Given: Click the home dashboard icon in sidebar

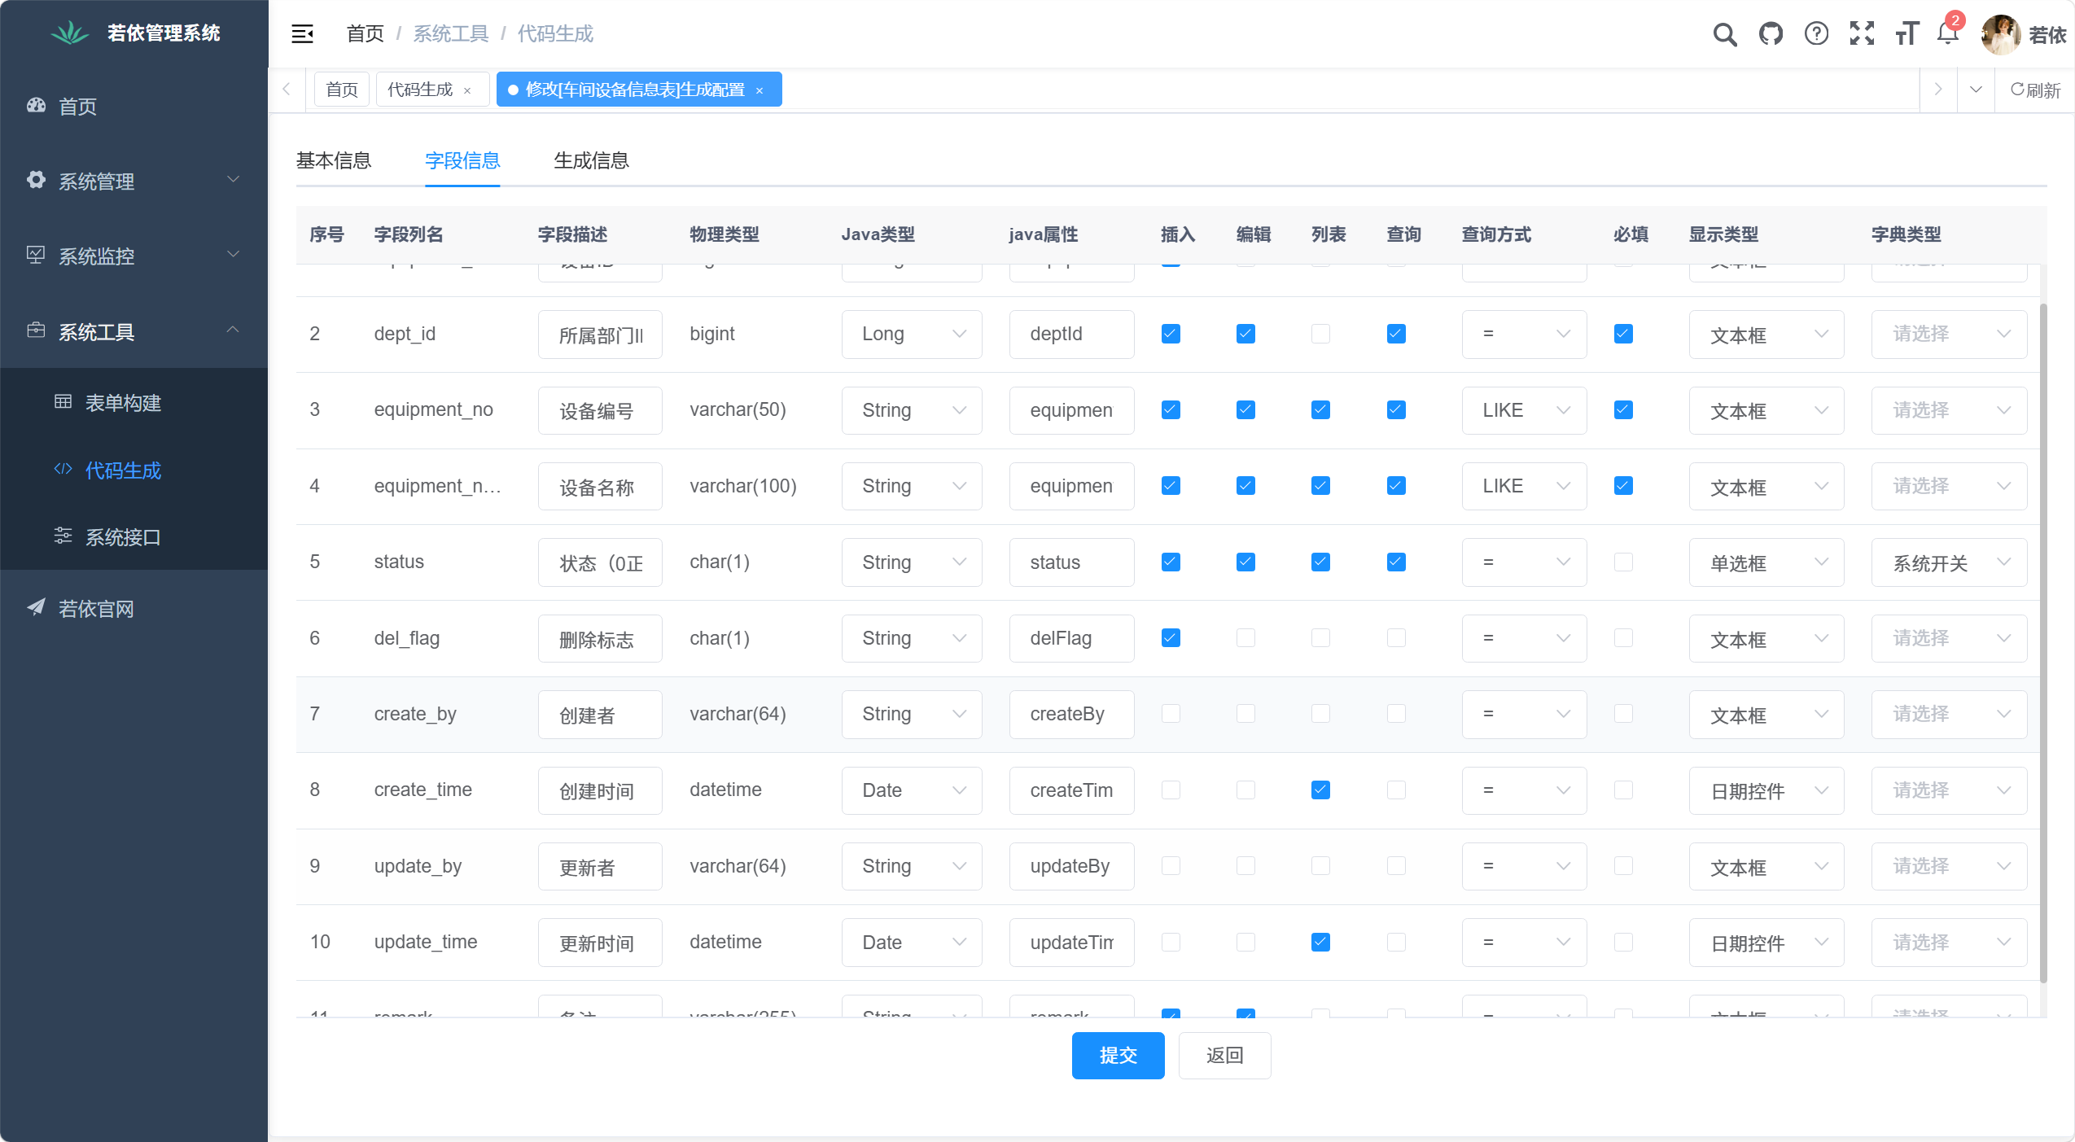Looking at the screenshot, I should [36, 106].
